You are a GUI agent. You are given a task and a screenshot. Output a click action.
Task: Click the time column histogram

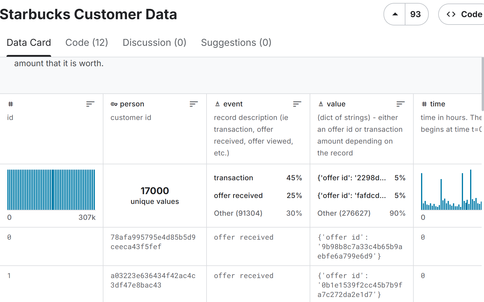(451, 190)
